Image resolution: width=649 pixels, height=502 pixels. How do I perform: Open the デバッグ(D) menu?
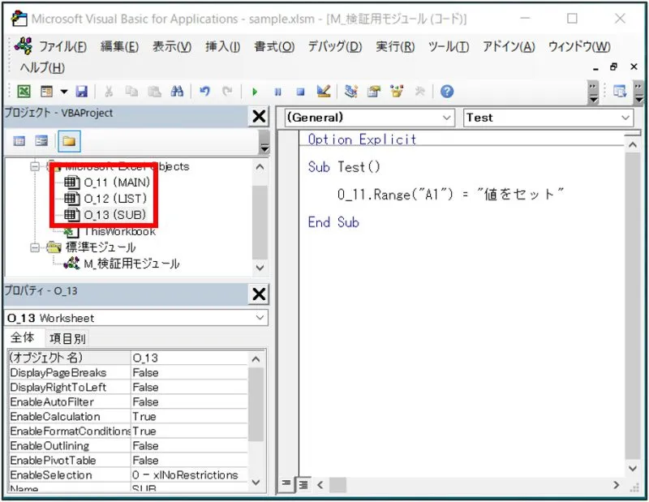[x=335, y=46]
